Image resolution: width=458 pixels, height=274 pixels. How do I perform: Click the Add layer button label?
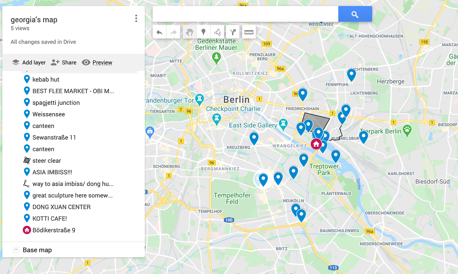click(x=34, y=62)
